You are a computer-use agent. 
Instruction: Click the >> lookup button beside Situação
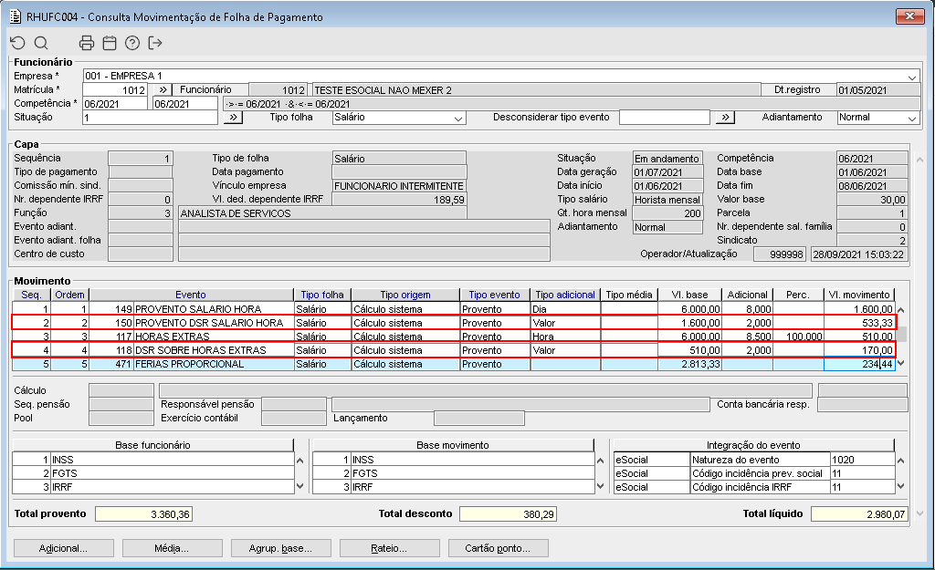click(233, 118)
